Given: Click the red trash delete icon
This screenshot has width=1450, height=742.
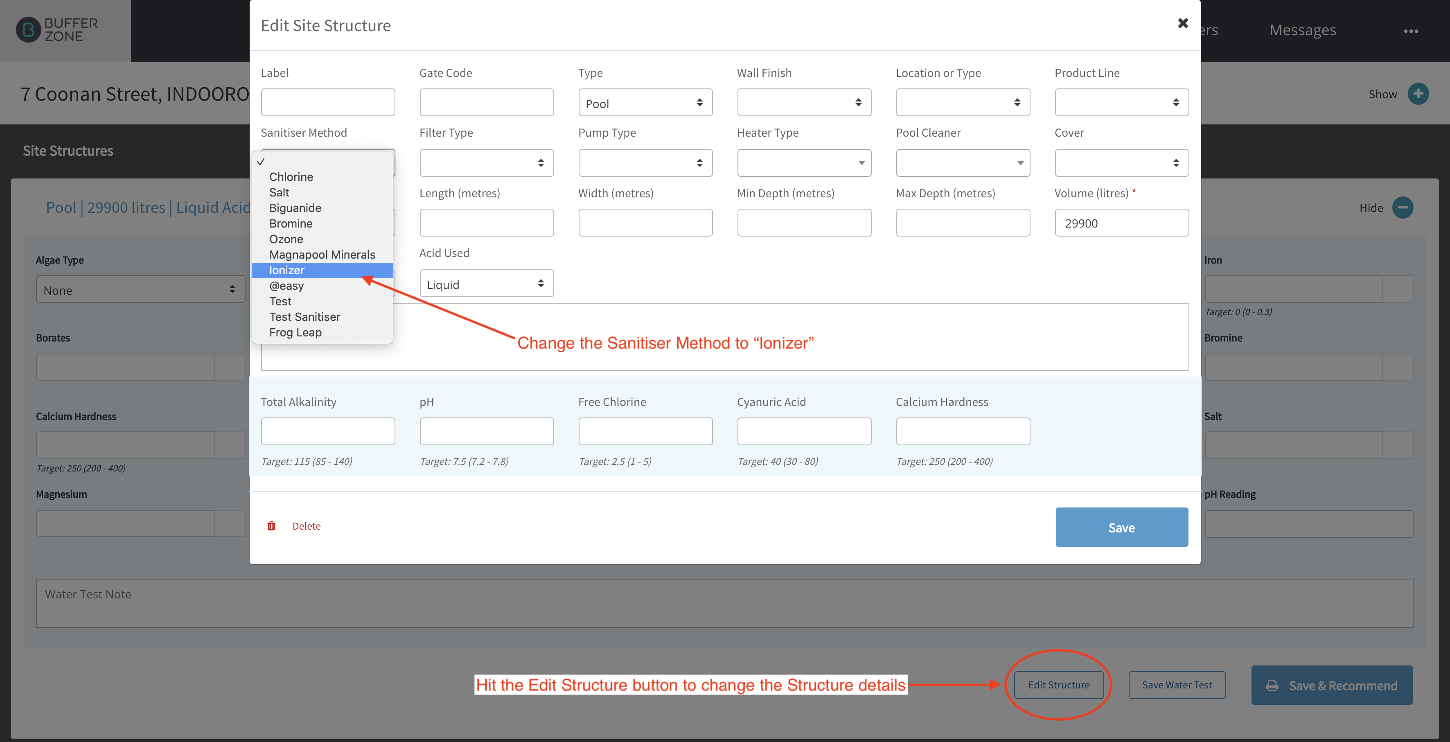Looking at the screenshot, I should [x=271, y=525].
